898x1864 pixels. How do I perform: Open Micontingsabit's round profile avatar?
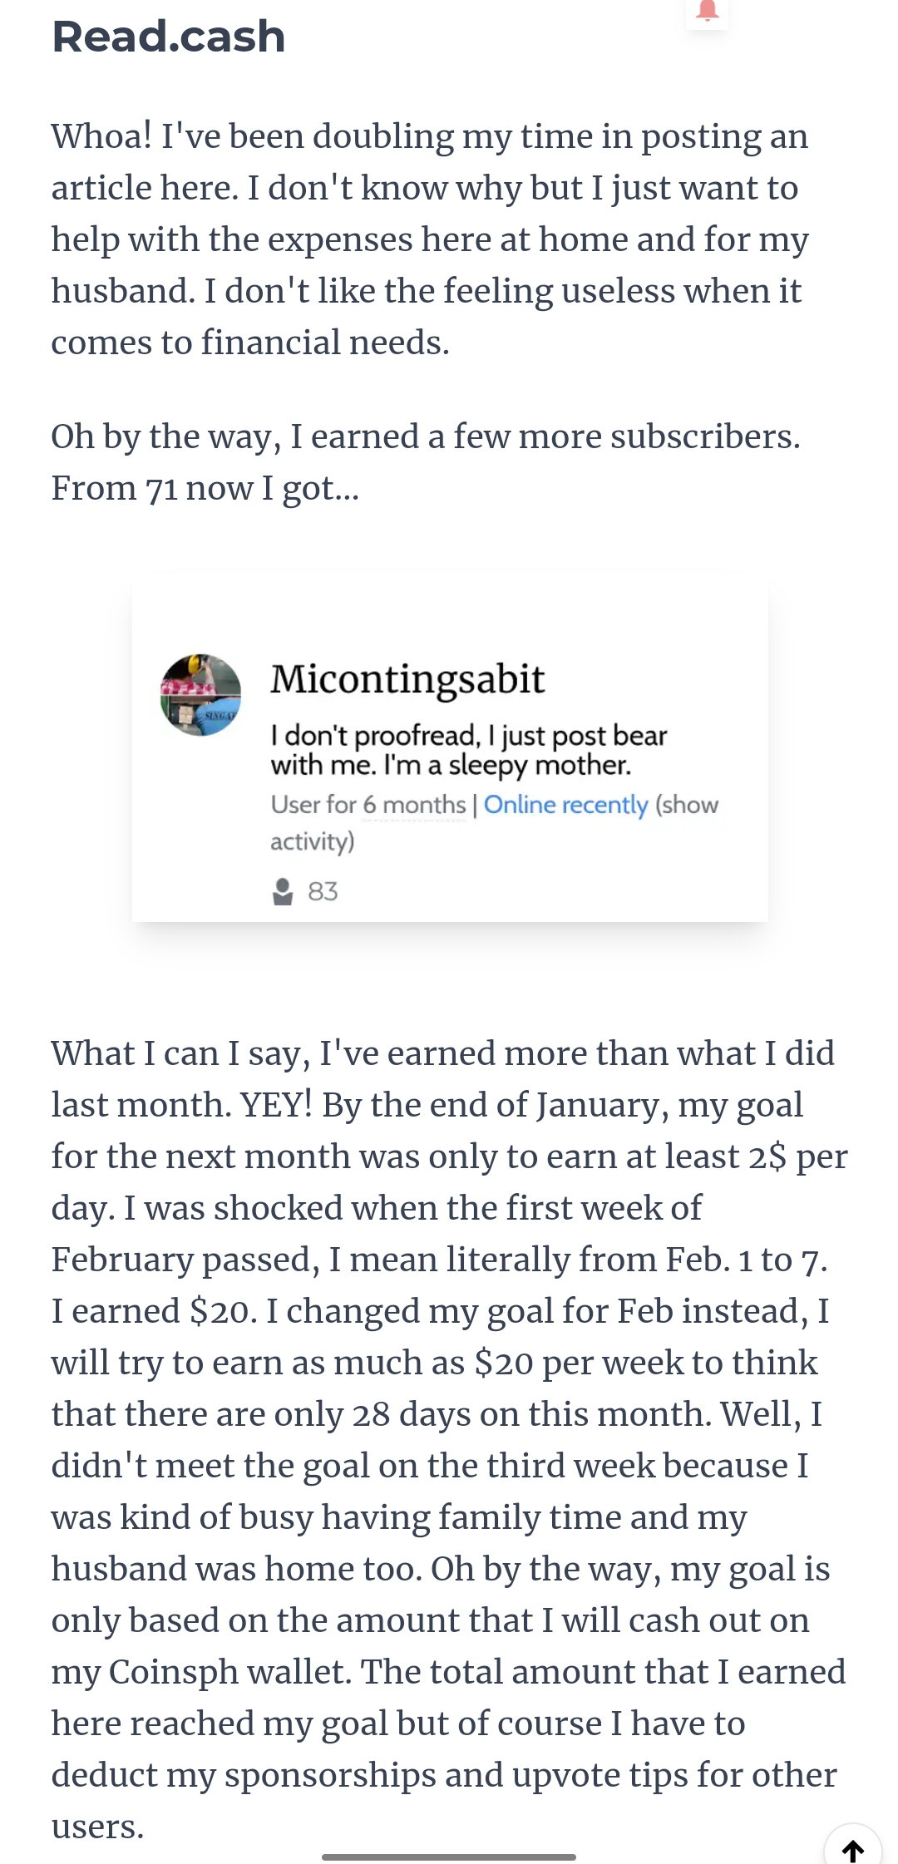click(200, 695)
